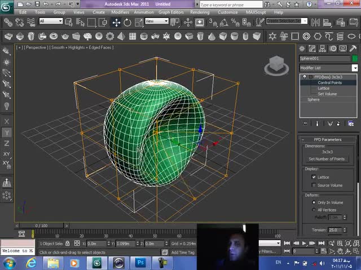Screen dimensions: 361x270
Task: Open the Rendering menu
Action: (x=200, y=12)
